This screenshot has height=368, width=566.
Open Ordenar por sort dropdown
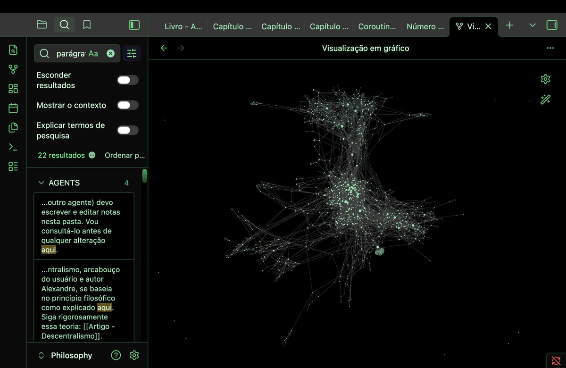click(x=125, y=155)
